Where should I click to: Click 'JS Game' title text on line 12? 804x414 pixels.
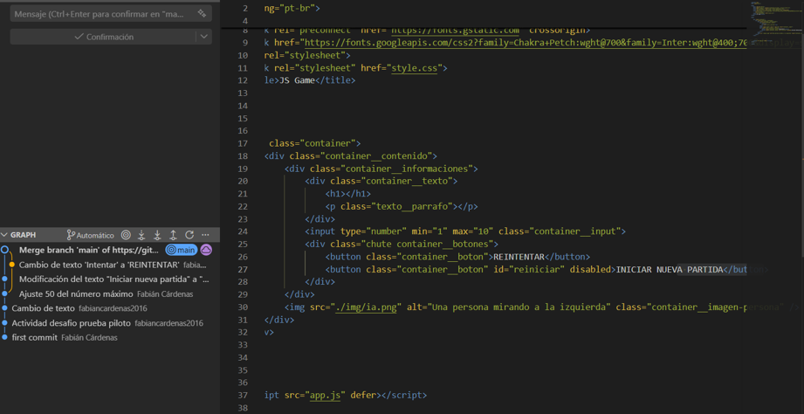tap(298, 80)
